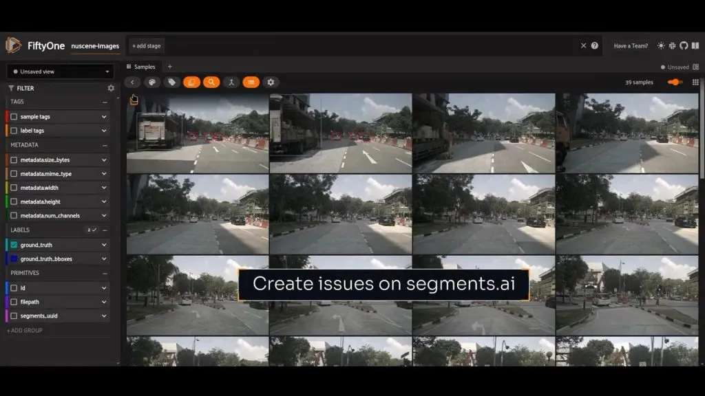Open the top-right sample thumbnail
Screen dimensions: 705x396
pyautogui.click(x=627, y=133)
